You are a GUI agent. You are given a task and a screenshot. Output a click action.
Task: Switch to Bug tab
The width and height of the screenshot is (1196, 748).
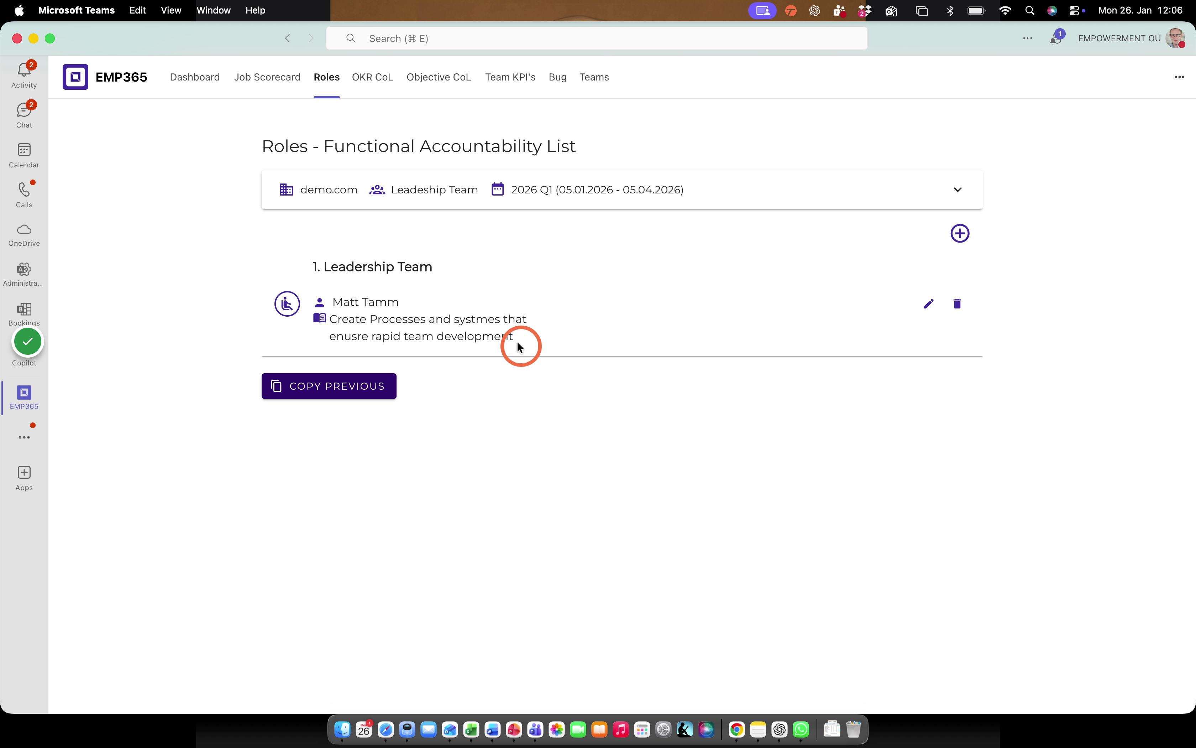pos(557,77)
